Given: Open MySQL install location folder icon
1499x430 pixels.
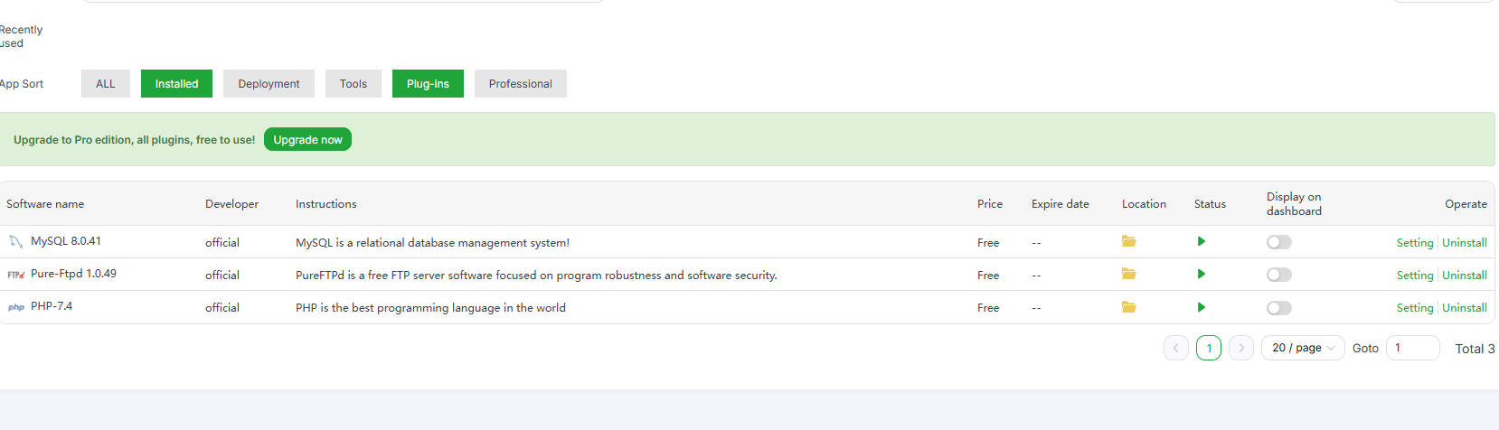Looking at the screenshot, I should (1128, 241).
